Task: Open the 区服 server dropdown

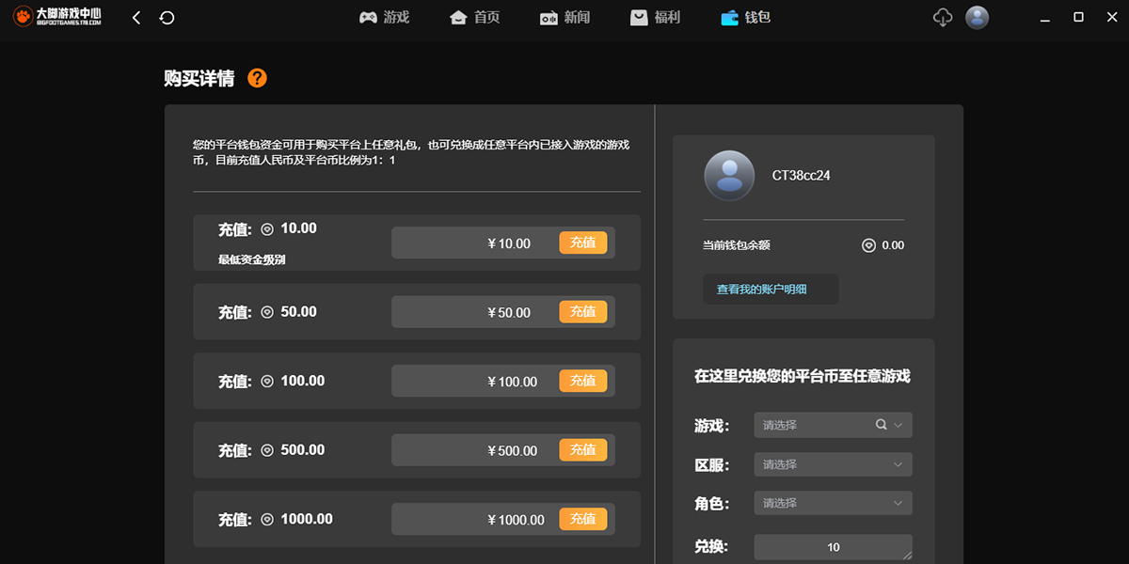Action: (833, 464)
